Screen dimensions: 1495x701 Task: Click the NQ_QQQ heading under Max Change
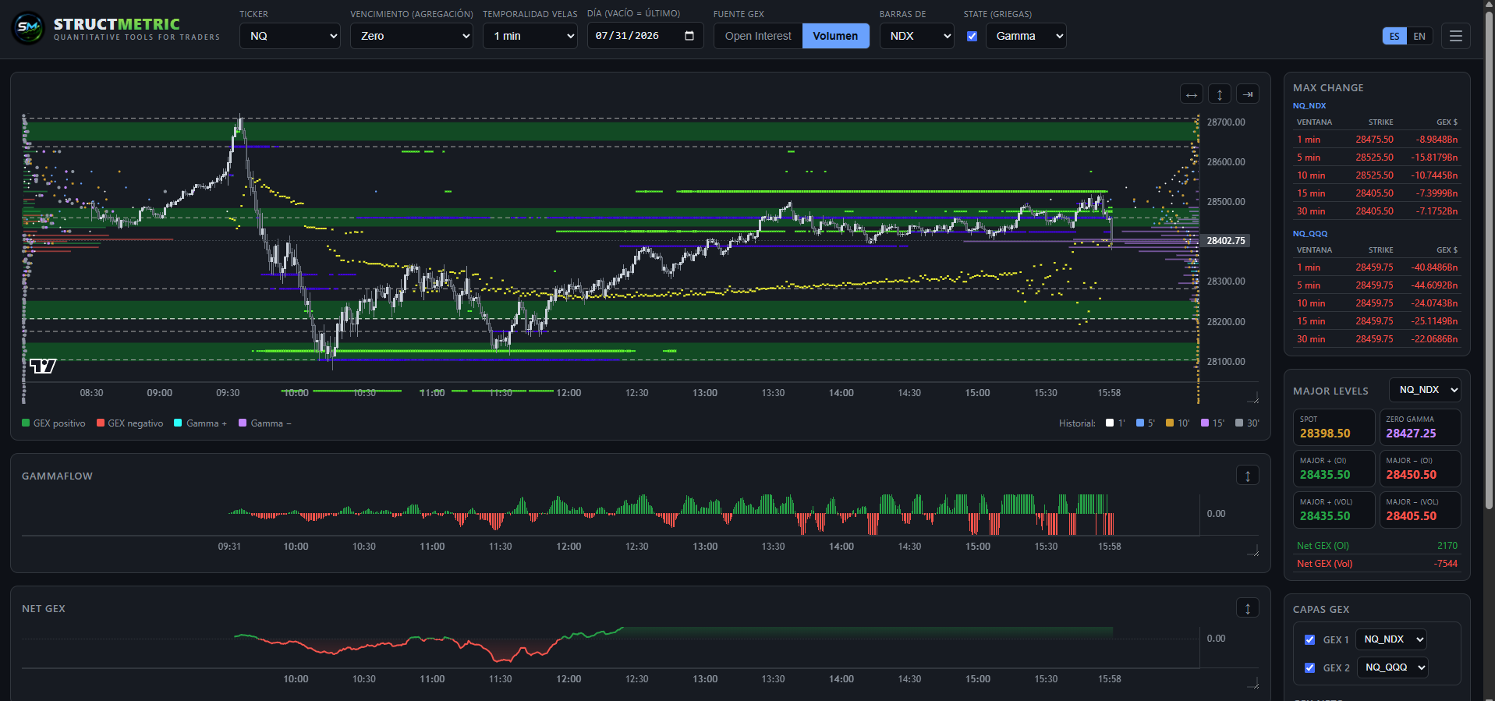pos(1310,234)
